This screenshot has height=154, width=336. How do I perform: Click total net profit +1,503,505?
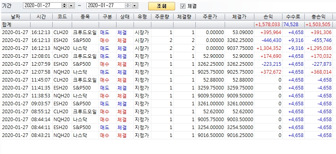[x=318, y=25]
